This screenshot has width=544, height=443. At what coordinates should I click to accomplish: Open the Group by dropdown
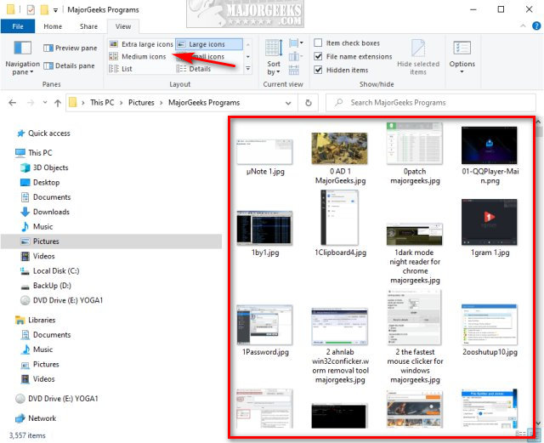(296, 43)
